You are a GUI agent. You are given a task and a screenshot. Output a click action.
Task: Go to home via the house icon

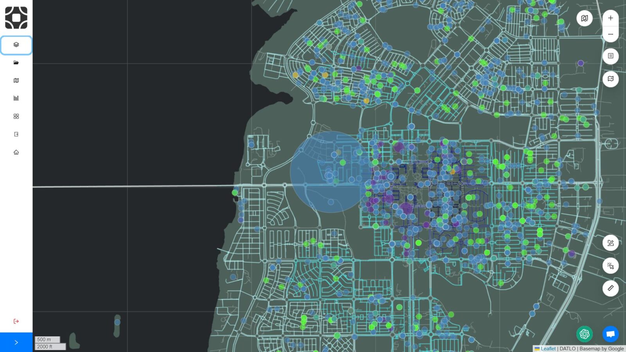[16, 152]
